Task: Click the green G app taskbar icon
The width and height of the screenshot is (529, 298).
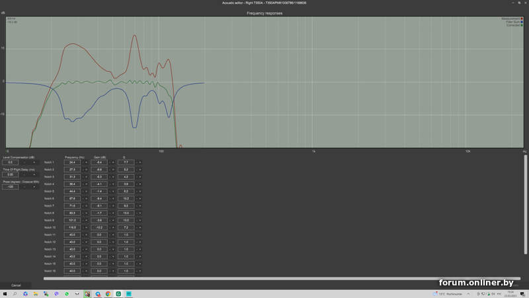Action: 118,293
